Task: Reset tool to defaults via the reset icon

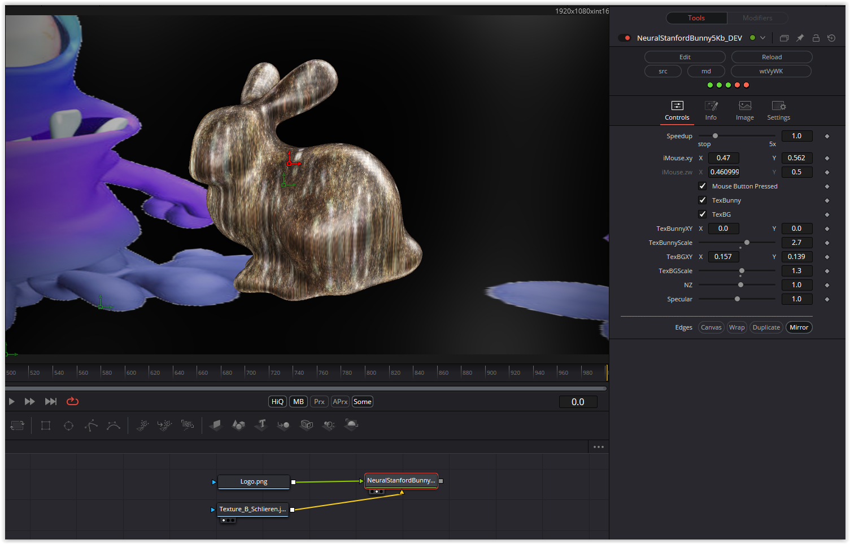Action: (831, 38)
